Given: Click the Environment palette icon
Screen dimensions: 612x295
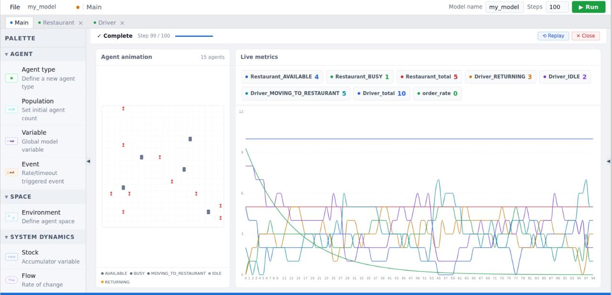Looking at the screenshot, I should (x=11, y=217).
